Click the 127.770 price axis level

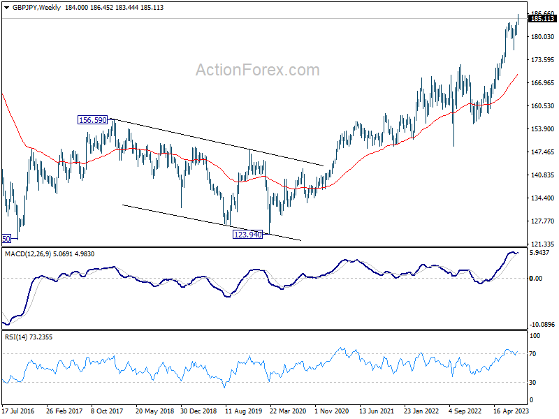pos(542,221)
